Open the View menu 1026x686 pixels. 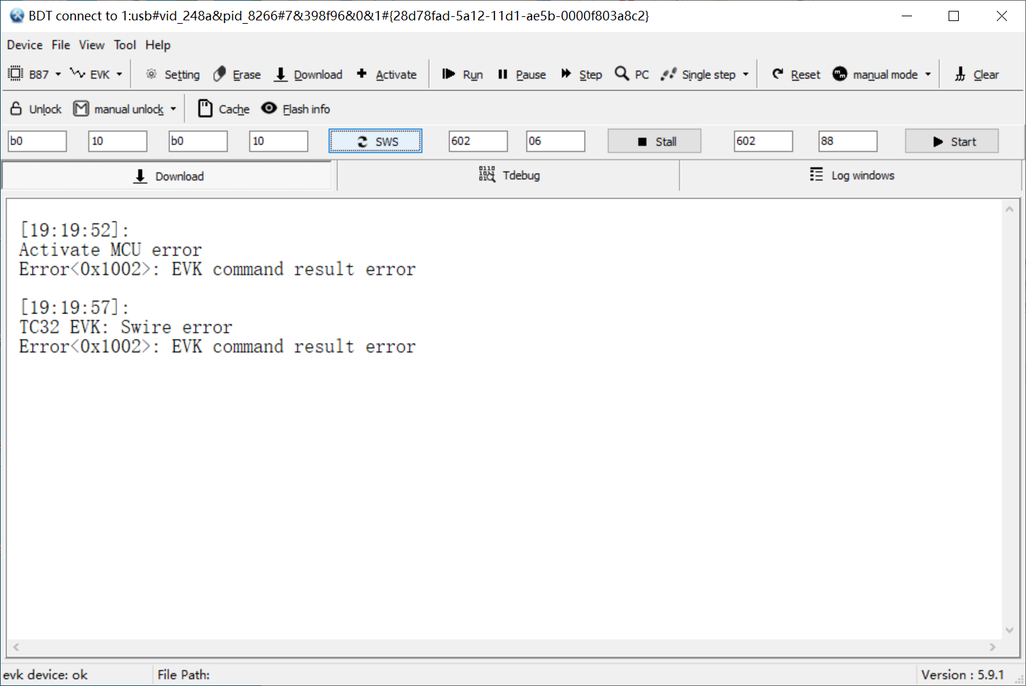point(91,45)
